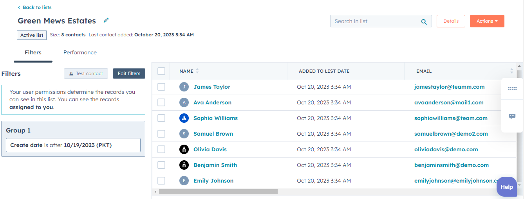The height and width of the screenshot is (199, 524).
Task: Click Sophia Williams' blue avatar icon
Action: 184,118
